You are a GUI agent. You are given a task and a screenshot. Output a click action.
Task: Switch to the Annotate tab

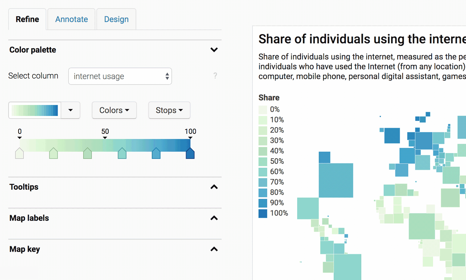click(71, 19)
